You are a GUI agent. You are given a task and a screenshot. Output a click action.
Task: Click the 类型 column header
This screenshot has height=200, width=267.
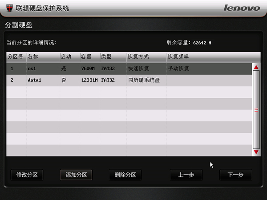click(x=106, y=57)
